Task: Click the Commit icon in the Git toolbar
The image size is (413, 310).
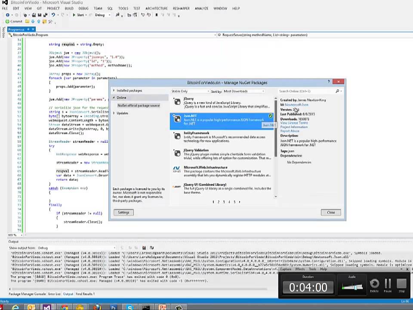Action: click(x=7, y=22)
